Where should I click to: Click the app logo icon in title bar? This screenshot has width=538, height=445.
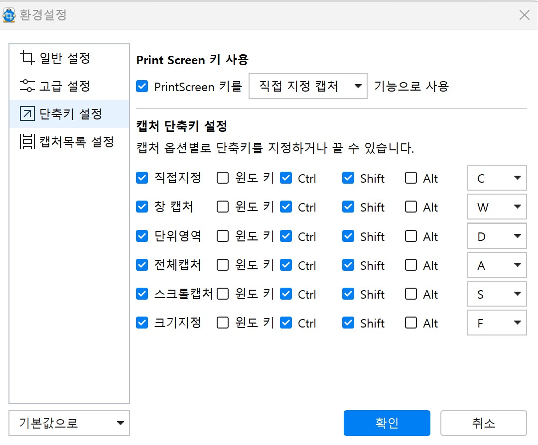9,15
